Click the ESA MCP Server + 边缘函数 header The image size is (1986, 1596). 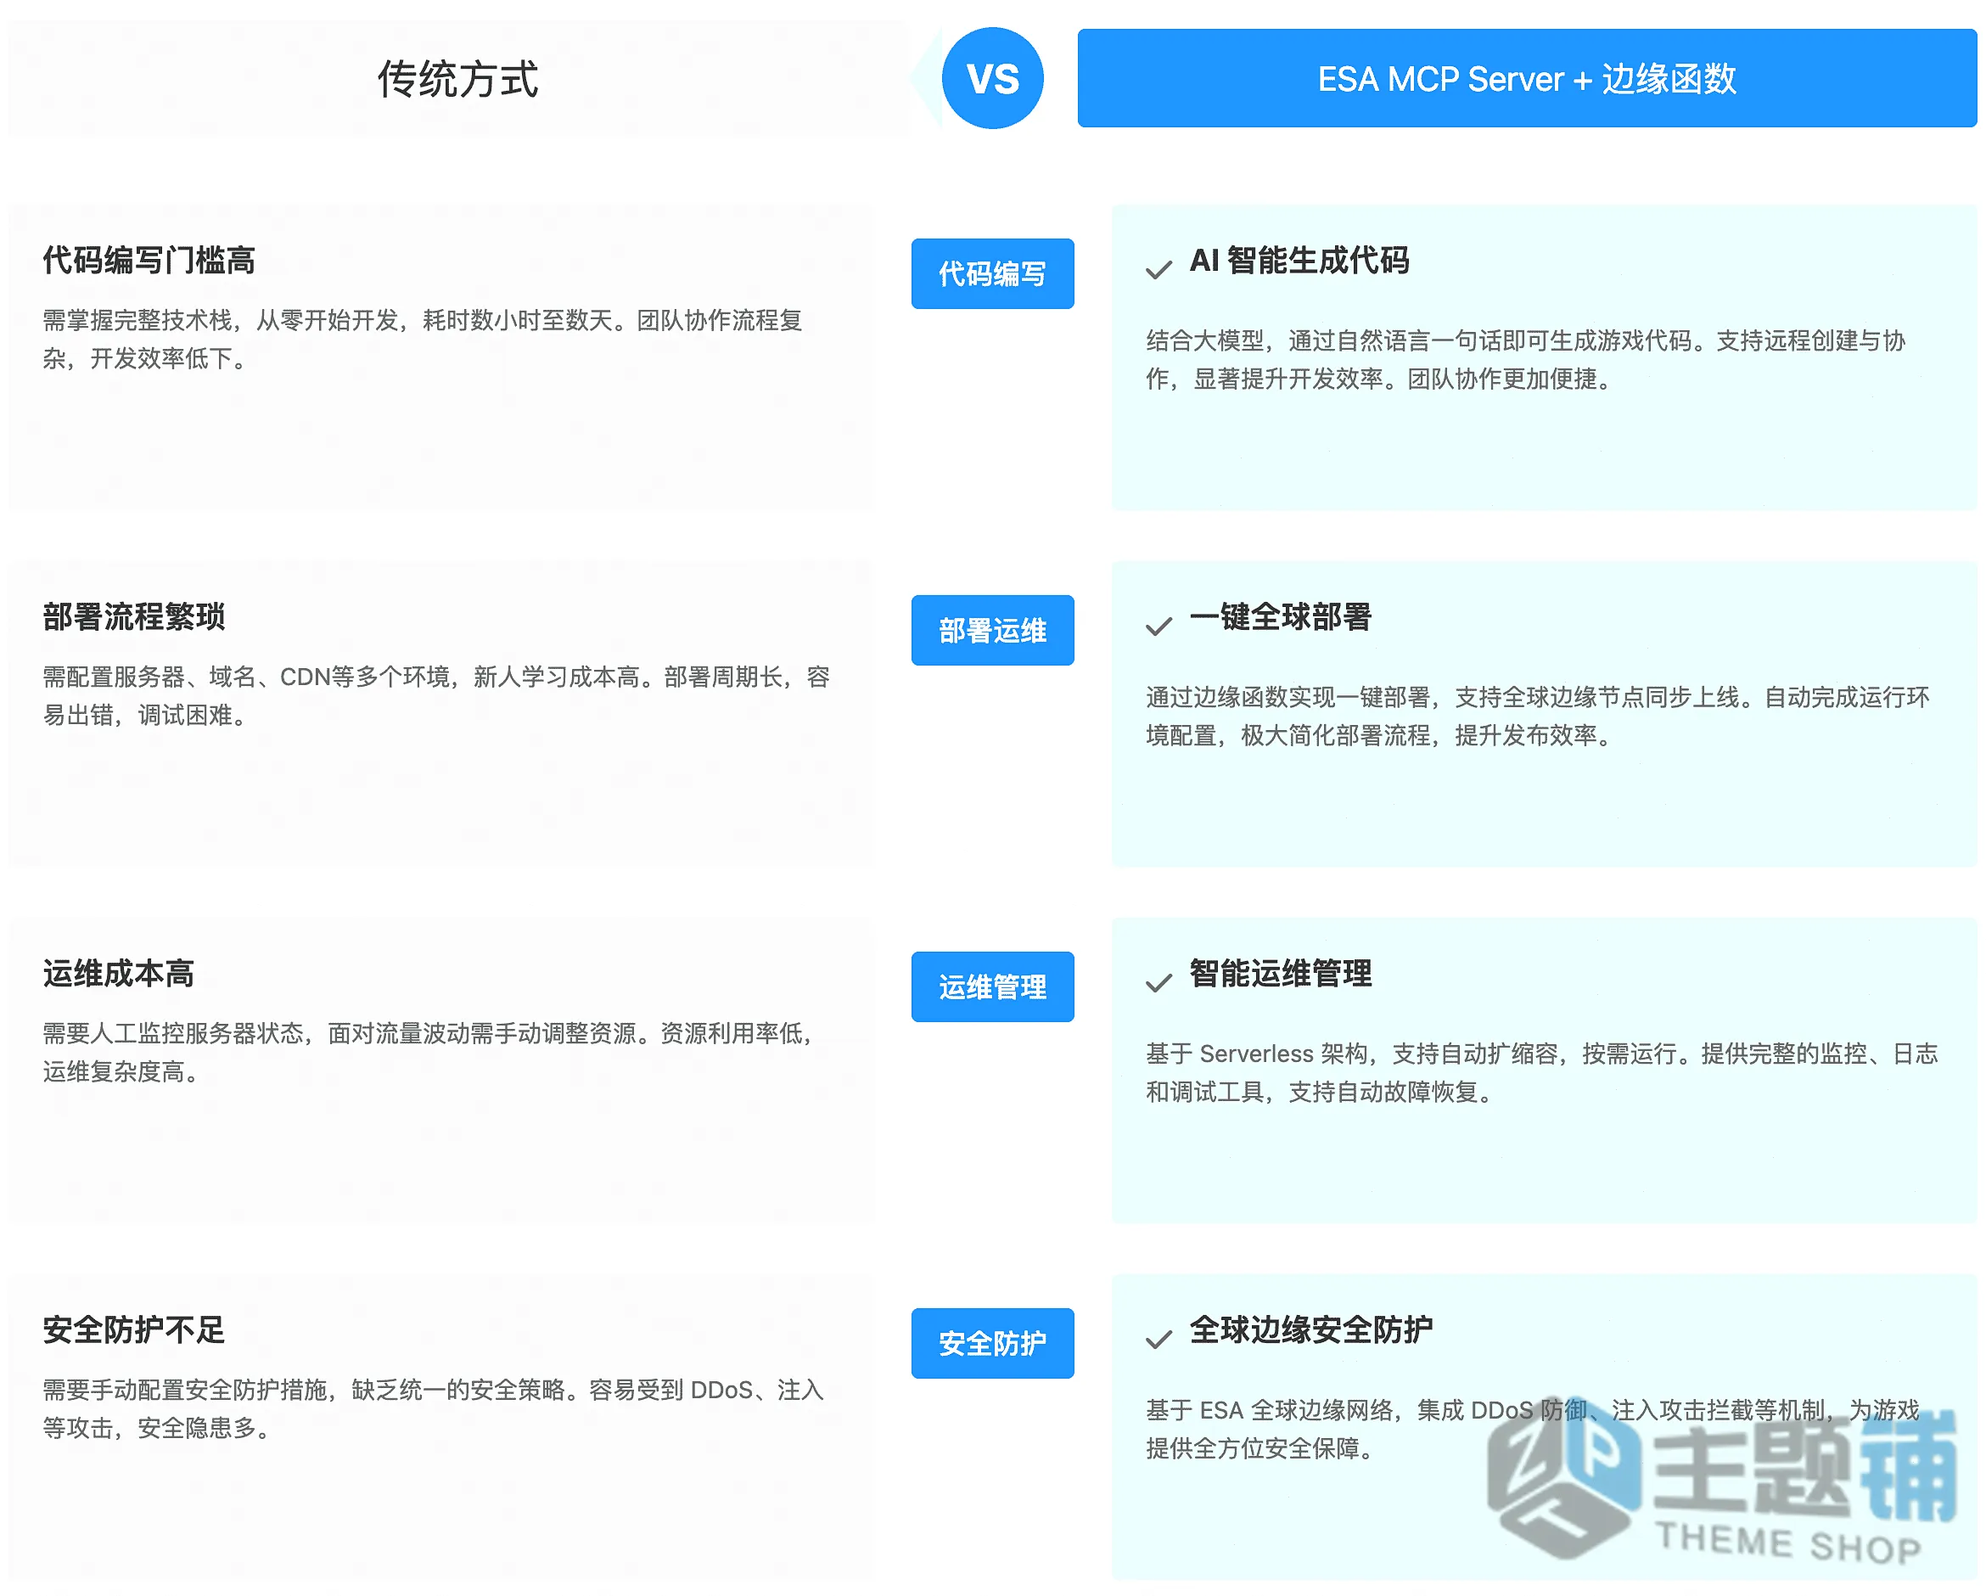[1526, 78]
